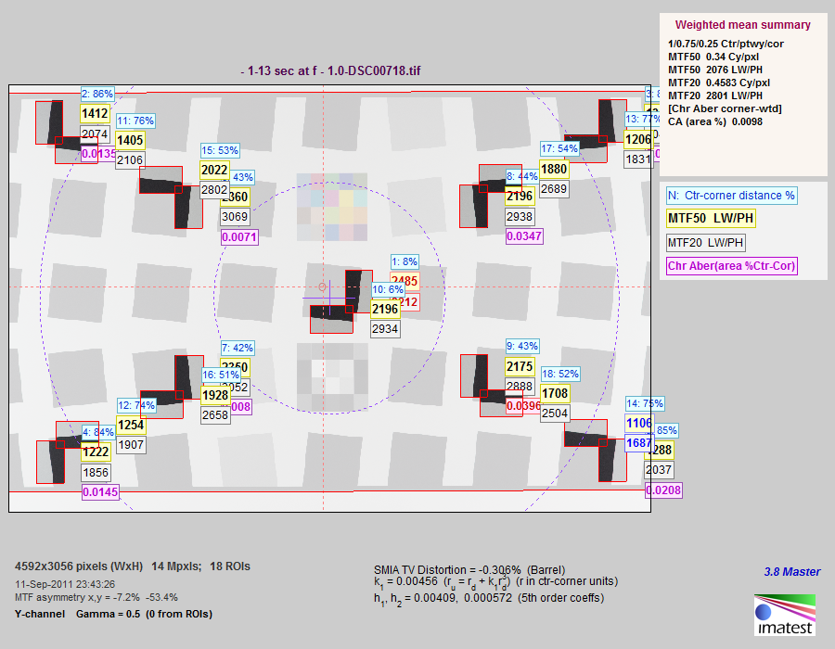Image resolution: width=835 pixels, height=649 pixels.
Task: Select the "Weighted mean summary" heading
Action: (742, 25)
